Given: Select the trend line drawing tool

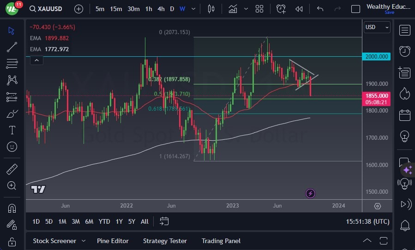Looking at the screenshot, I should (x=12, y=47).
